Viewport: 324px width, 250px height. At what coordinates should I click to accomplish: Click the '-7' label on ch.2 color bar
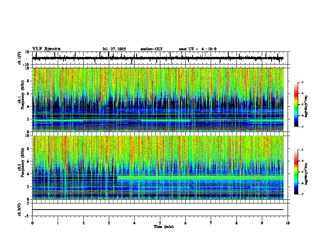pyautogui.click(x=302, y=194)
